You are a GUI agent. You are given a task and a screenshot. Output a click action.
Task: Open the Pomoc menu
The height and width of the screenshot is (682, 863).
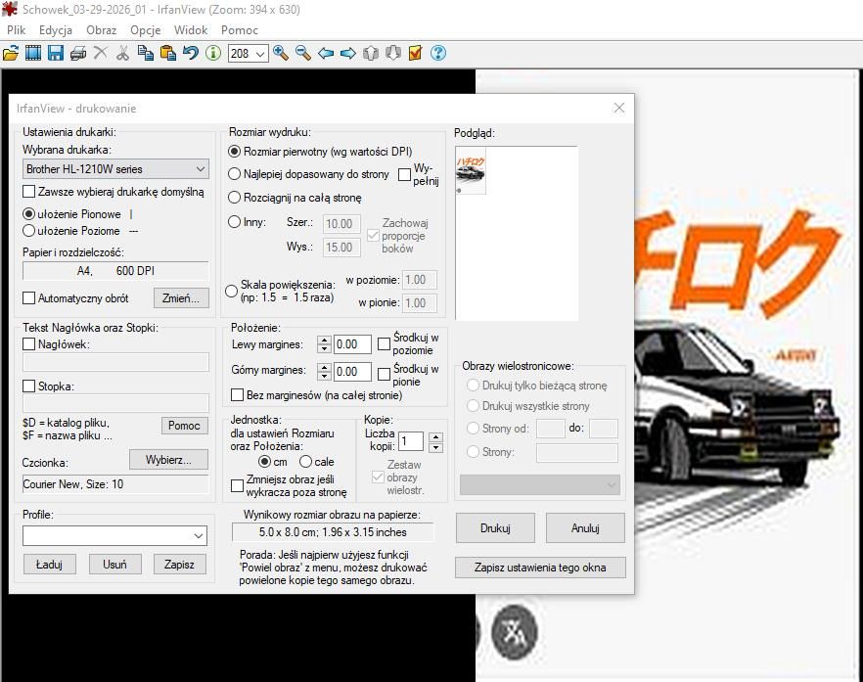[x=240, y=30]
